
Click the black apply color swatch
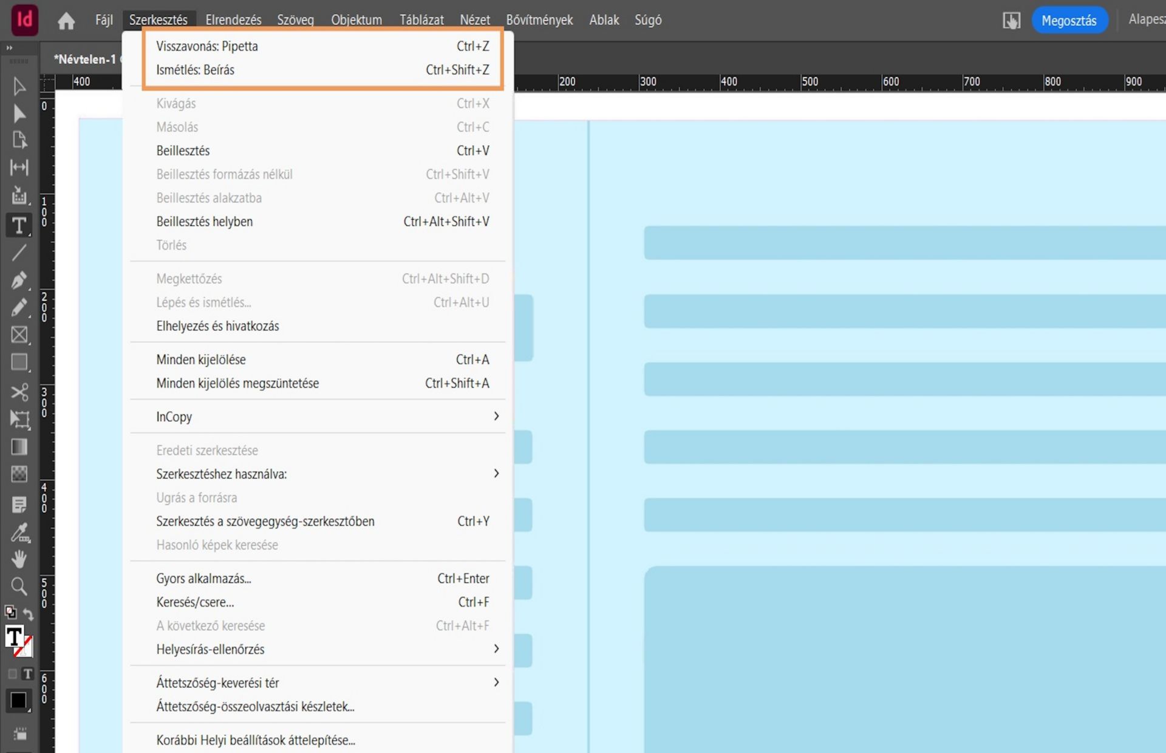pos(19,701)
